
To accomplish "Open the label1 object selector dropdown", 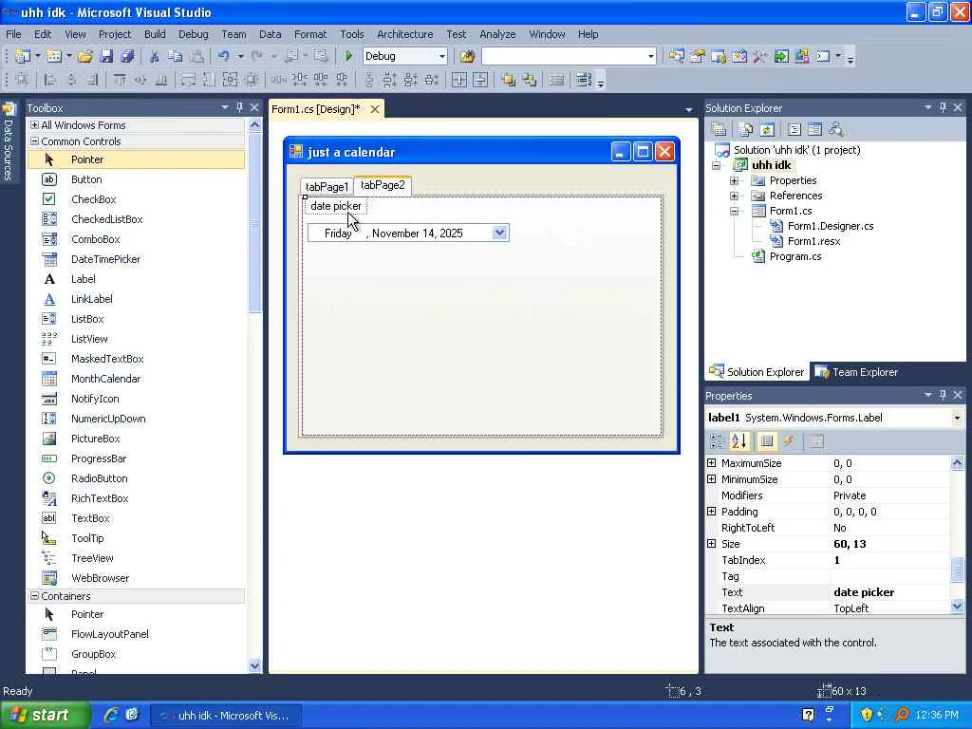I will coord(957,418).
